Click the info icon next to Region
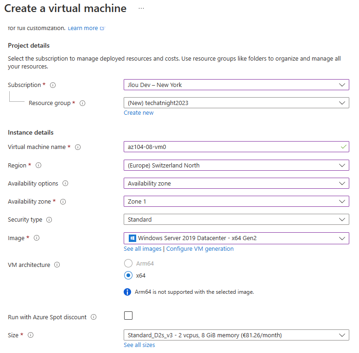359x353 pixels. 38,165
